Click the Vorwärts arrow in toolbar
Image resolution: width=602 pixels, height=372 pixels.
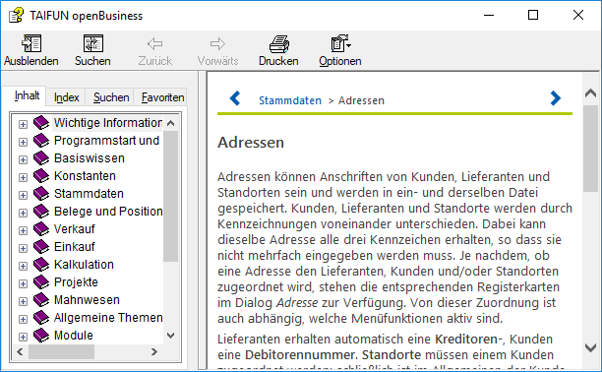(217, 43)
